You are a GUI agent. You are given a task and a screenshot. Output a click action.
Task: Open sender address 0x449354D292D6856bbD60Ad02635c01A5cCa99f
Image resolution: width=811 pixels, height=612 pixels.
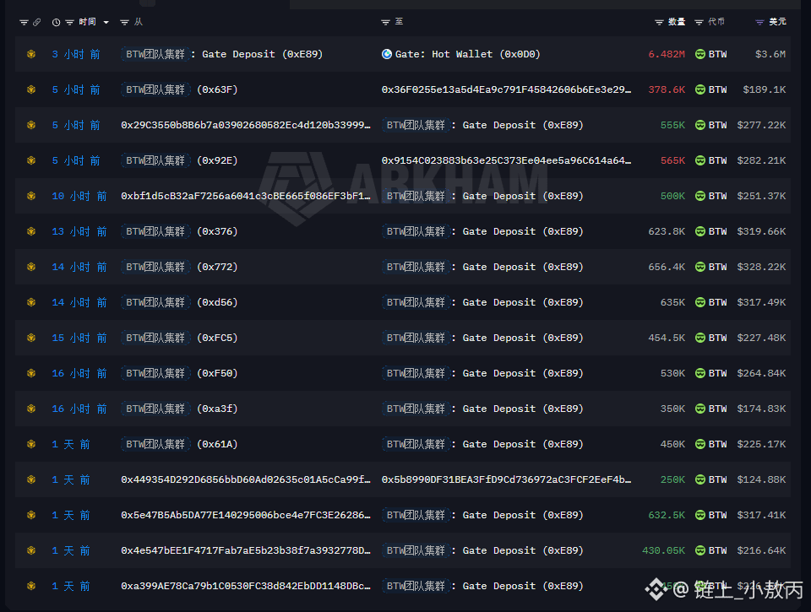pyautogui.click(x=246, y=479)
